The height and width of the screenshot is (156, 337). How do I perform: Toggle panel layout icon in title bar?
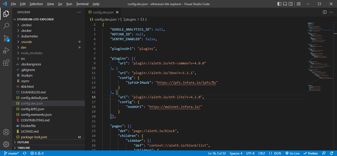(x=286, y=4)
